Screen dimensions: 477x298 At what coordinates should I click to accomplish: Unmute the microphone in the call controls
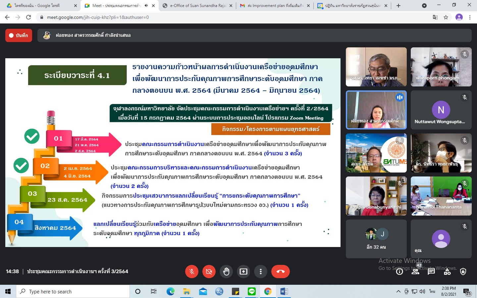191,272
